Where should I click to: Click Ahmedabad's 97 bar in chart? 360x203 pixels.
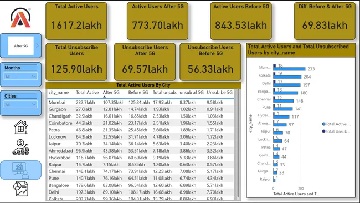[x=280, y=125]
